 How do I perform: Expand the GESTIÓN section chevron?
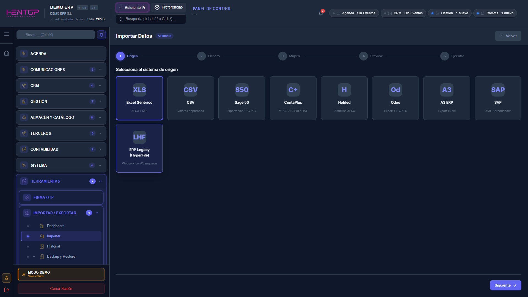[100, 101]
